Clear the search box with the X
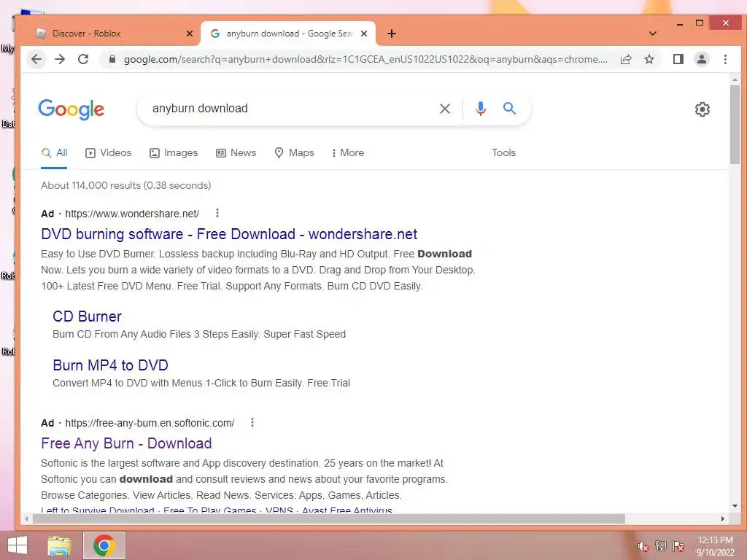Screen dimensions: 747x560 pos(444,109)
